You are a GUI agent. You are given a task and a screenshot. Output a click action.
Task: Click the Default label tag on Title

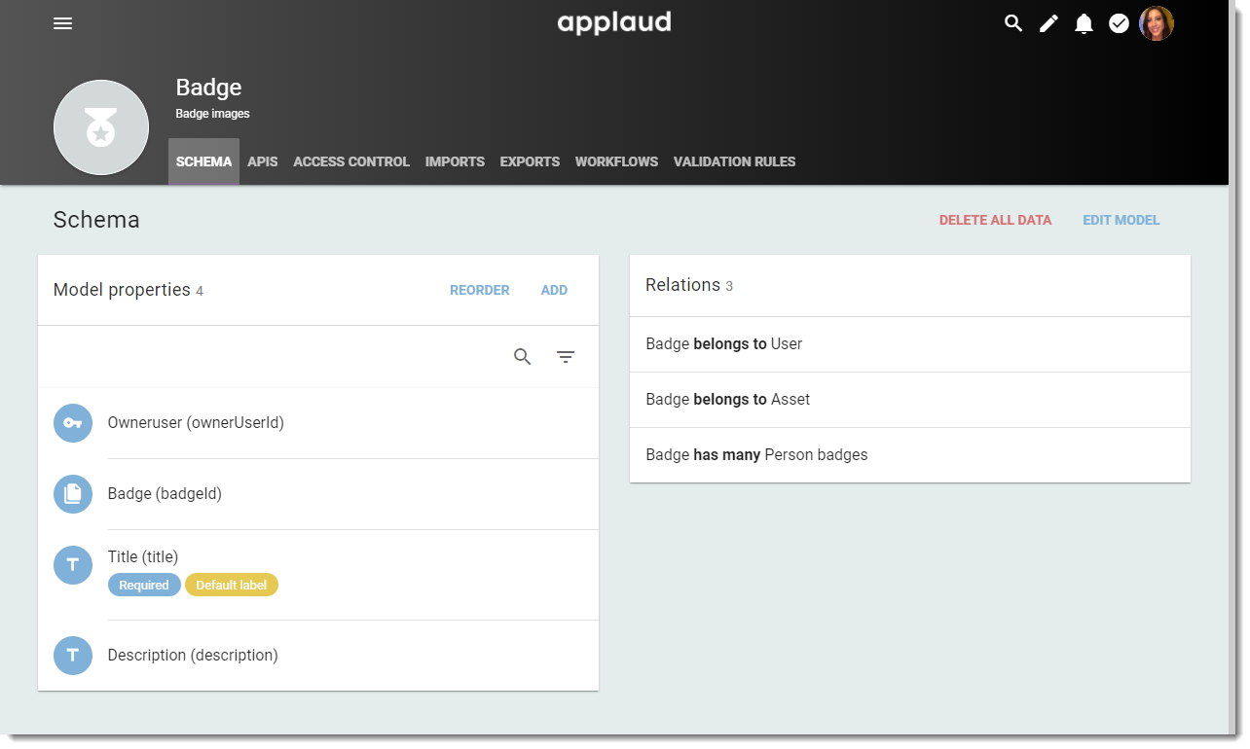click(232, 585)
